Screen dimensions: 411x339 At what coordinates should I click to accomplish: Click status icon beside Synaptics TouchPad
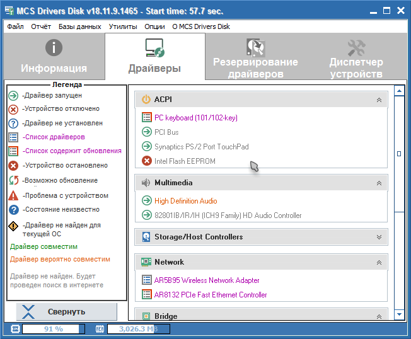(147, 146)
